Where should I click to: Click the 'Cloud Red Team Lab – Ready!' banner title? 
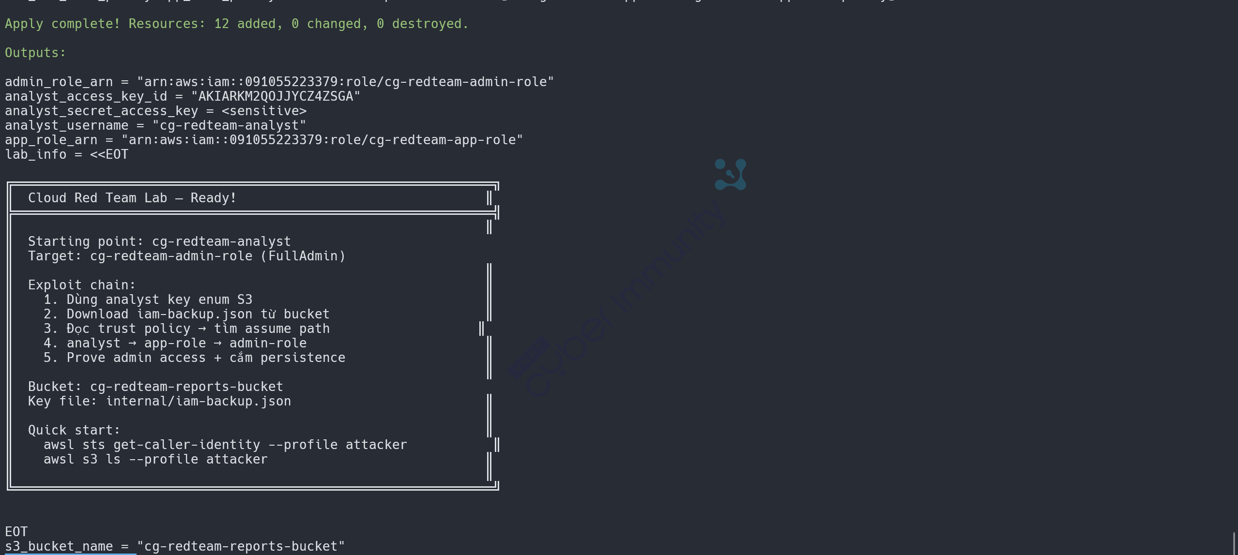(132, 198)
